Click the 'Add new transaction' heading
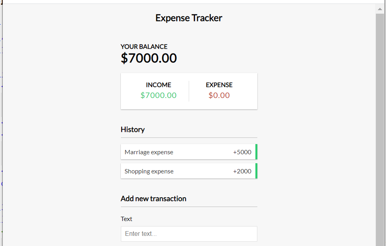 click(153, 199)
